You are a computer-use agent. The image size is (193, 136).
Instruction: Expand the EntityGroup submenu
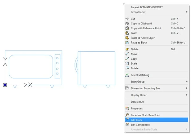coord(156,82)
